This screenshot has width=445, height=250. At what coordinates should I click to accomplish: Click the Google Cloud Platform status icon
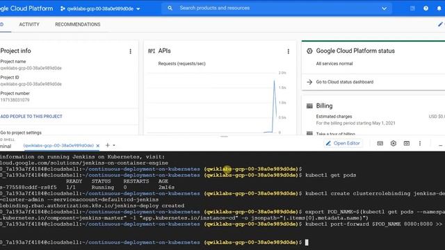[309, 51]
